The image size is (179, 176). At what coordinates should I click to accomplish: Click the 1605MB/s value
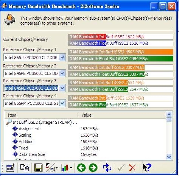click(89, 142)
